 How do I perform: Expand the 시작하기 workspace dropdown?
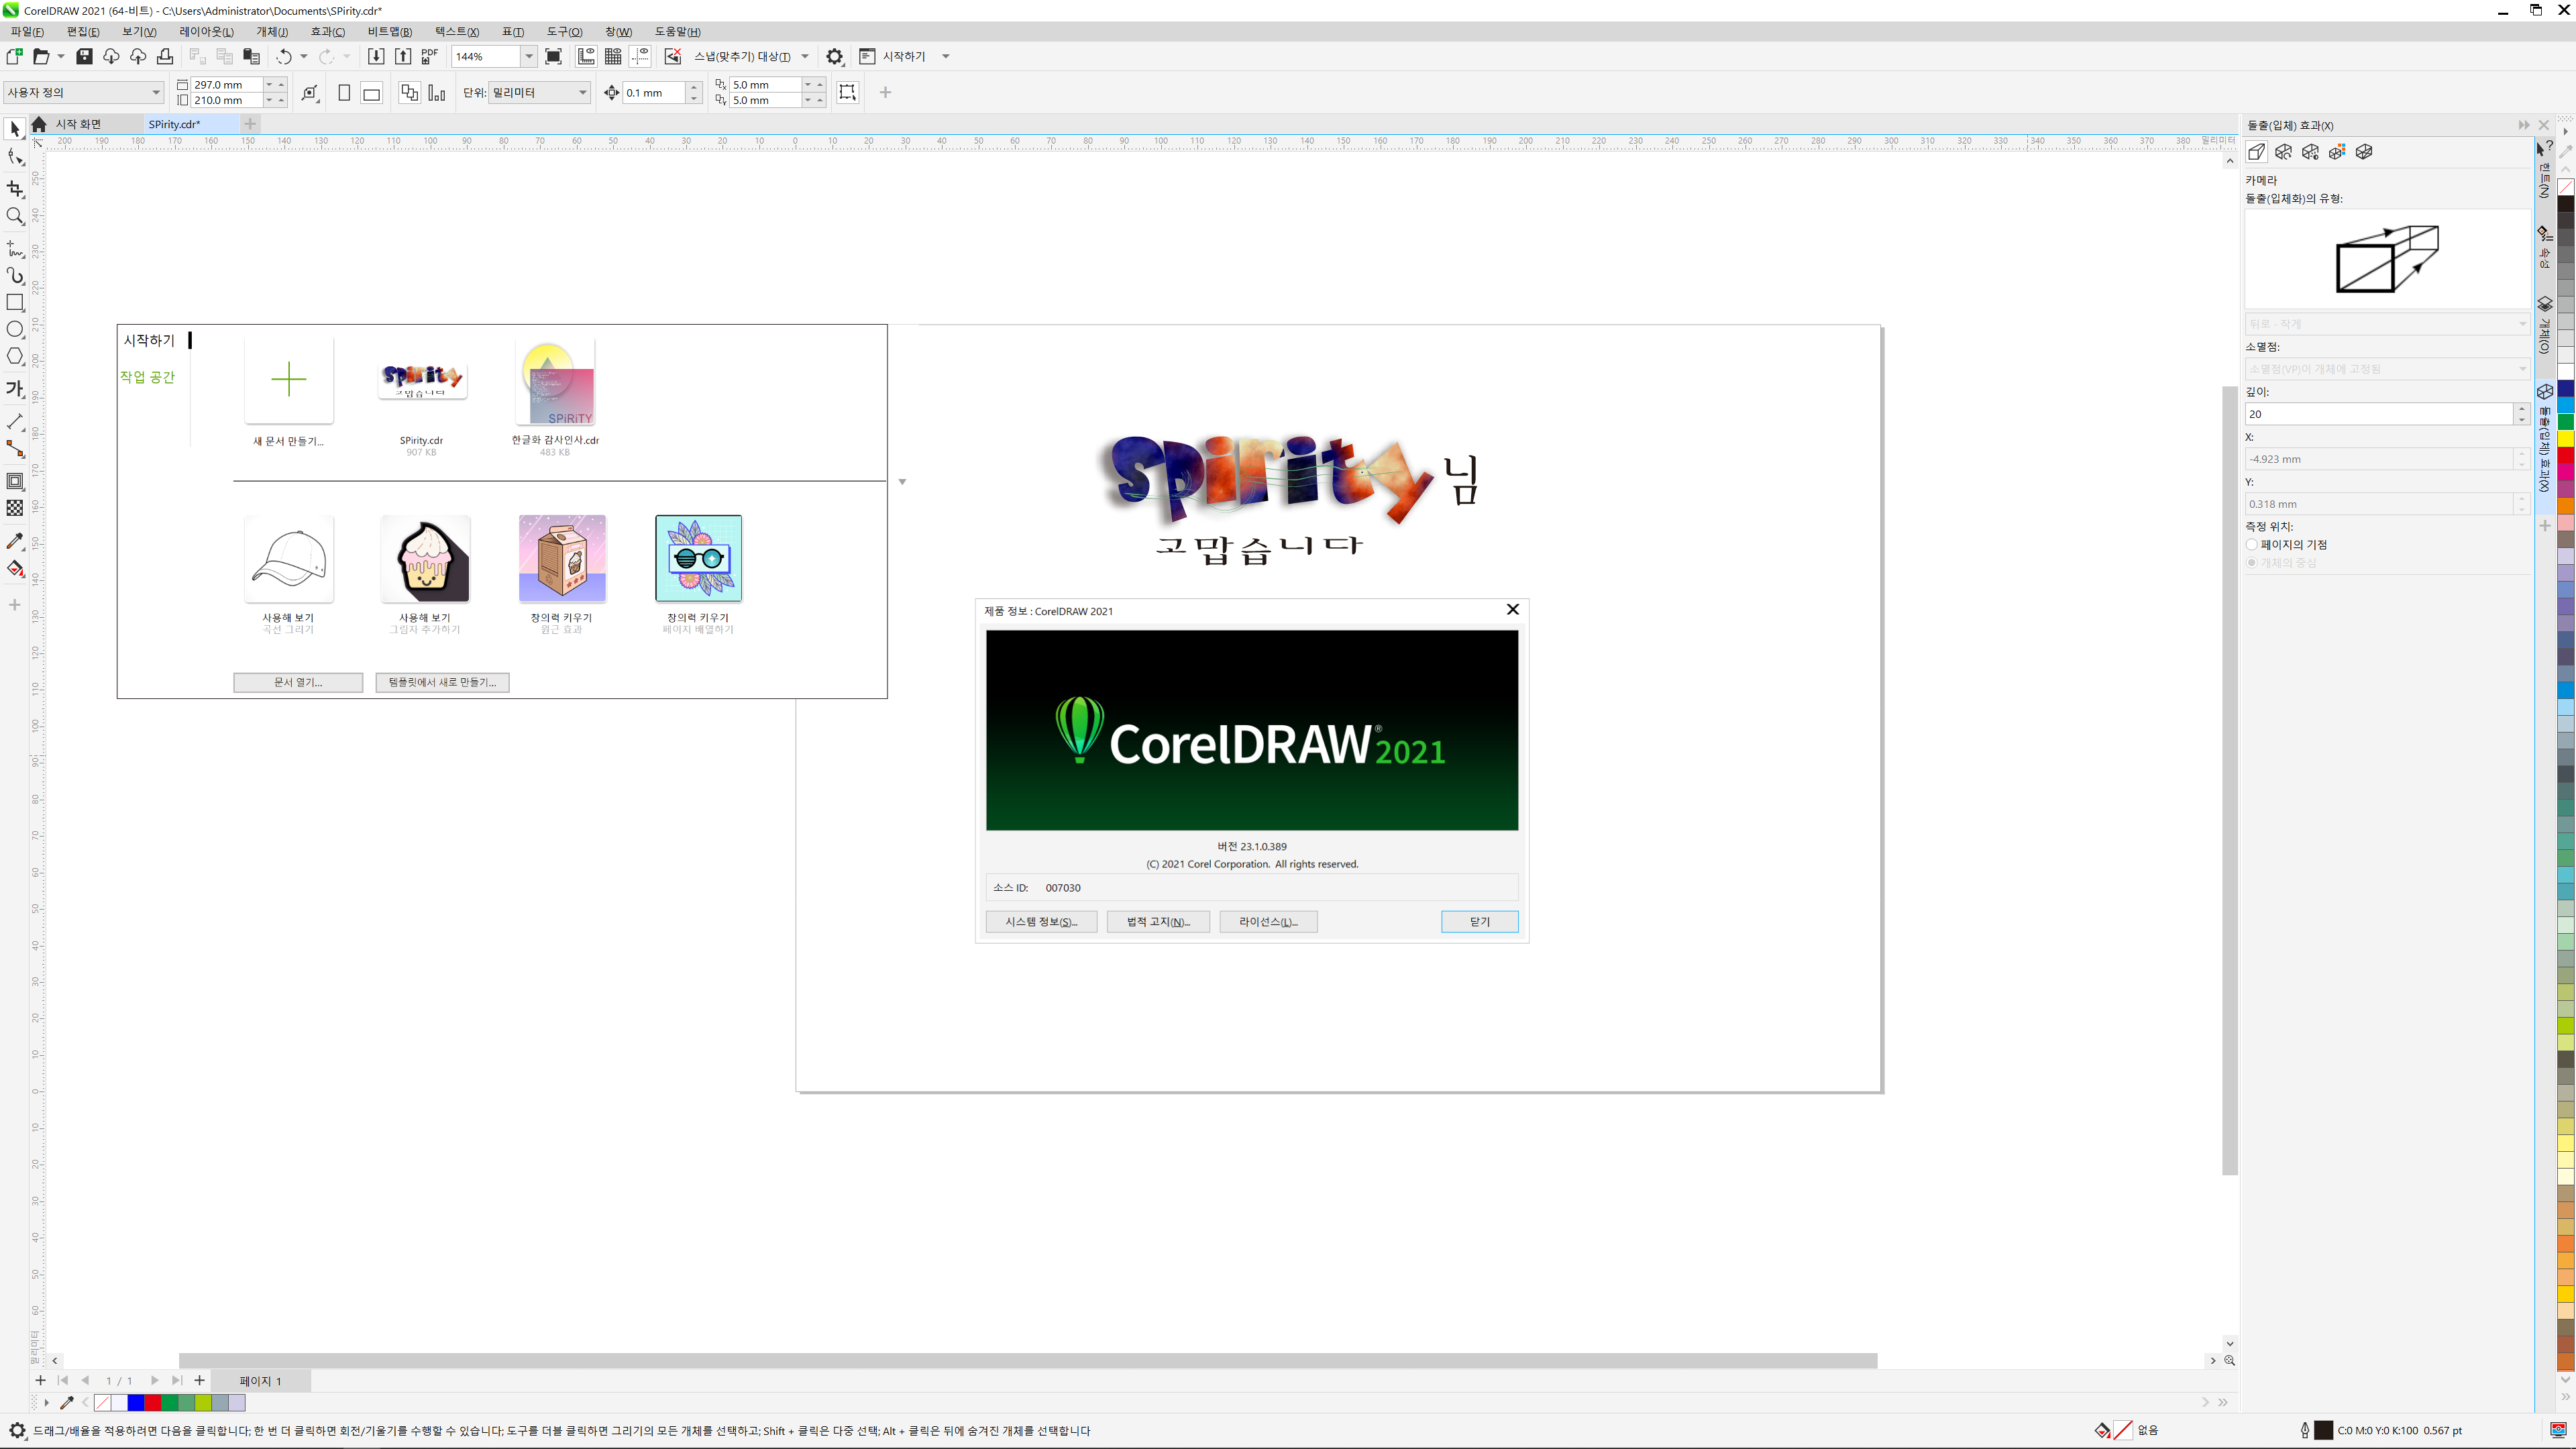pyautogui.click(x=946, y=57)
